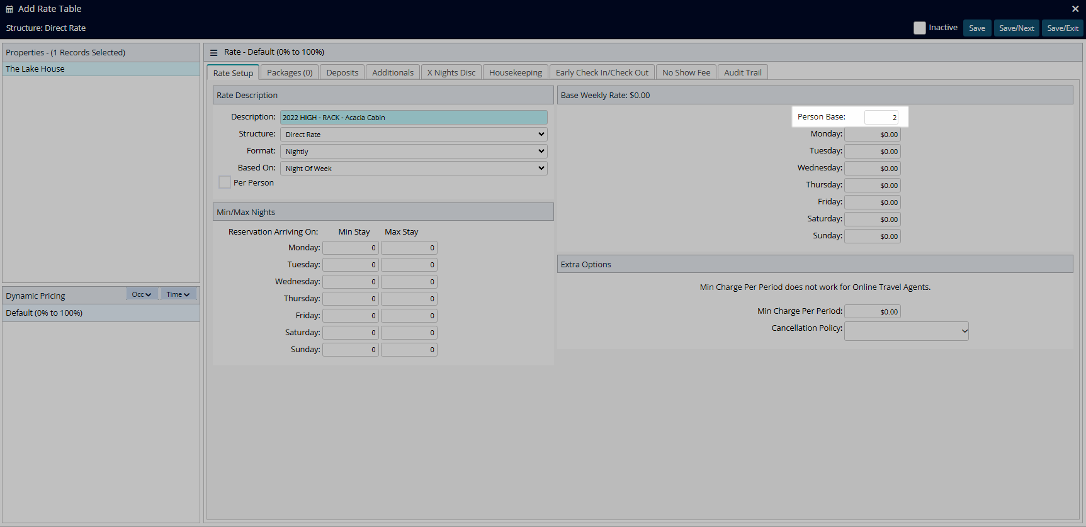
Task: Open the Packages (0) tab
Action: [x=290, y=72]
